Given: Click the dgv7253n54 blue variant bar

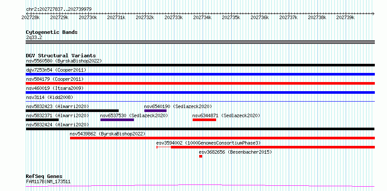Looking at the screenshot, I should [200, 74].
